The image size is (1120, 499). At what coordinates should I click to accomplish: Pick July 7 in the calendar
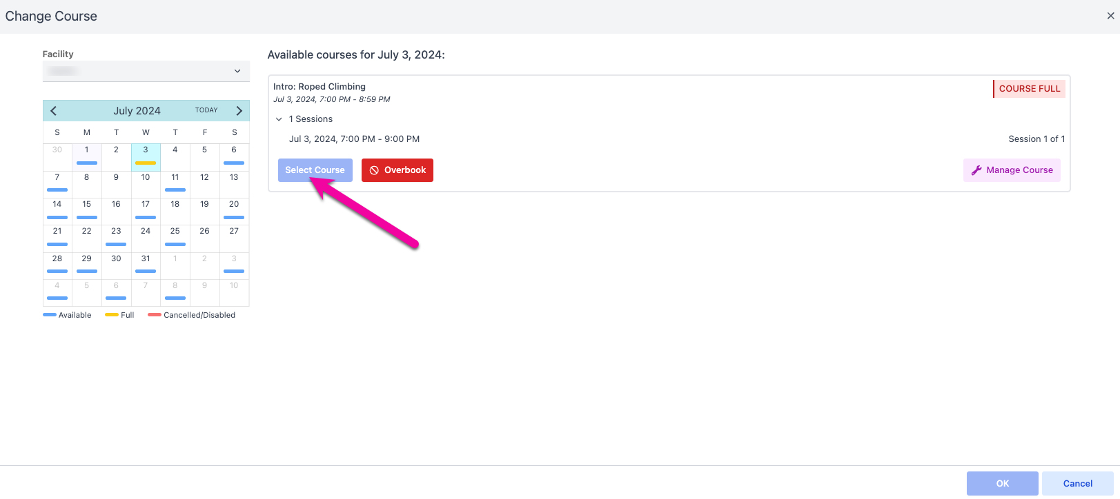(x=57, y=185)
